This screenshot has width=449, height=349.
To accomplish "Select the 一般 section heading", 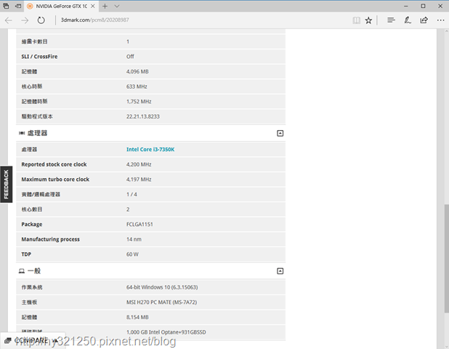I will [34, 271].
